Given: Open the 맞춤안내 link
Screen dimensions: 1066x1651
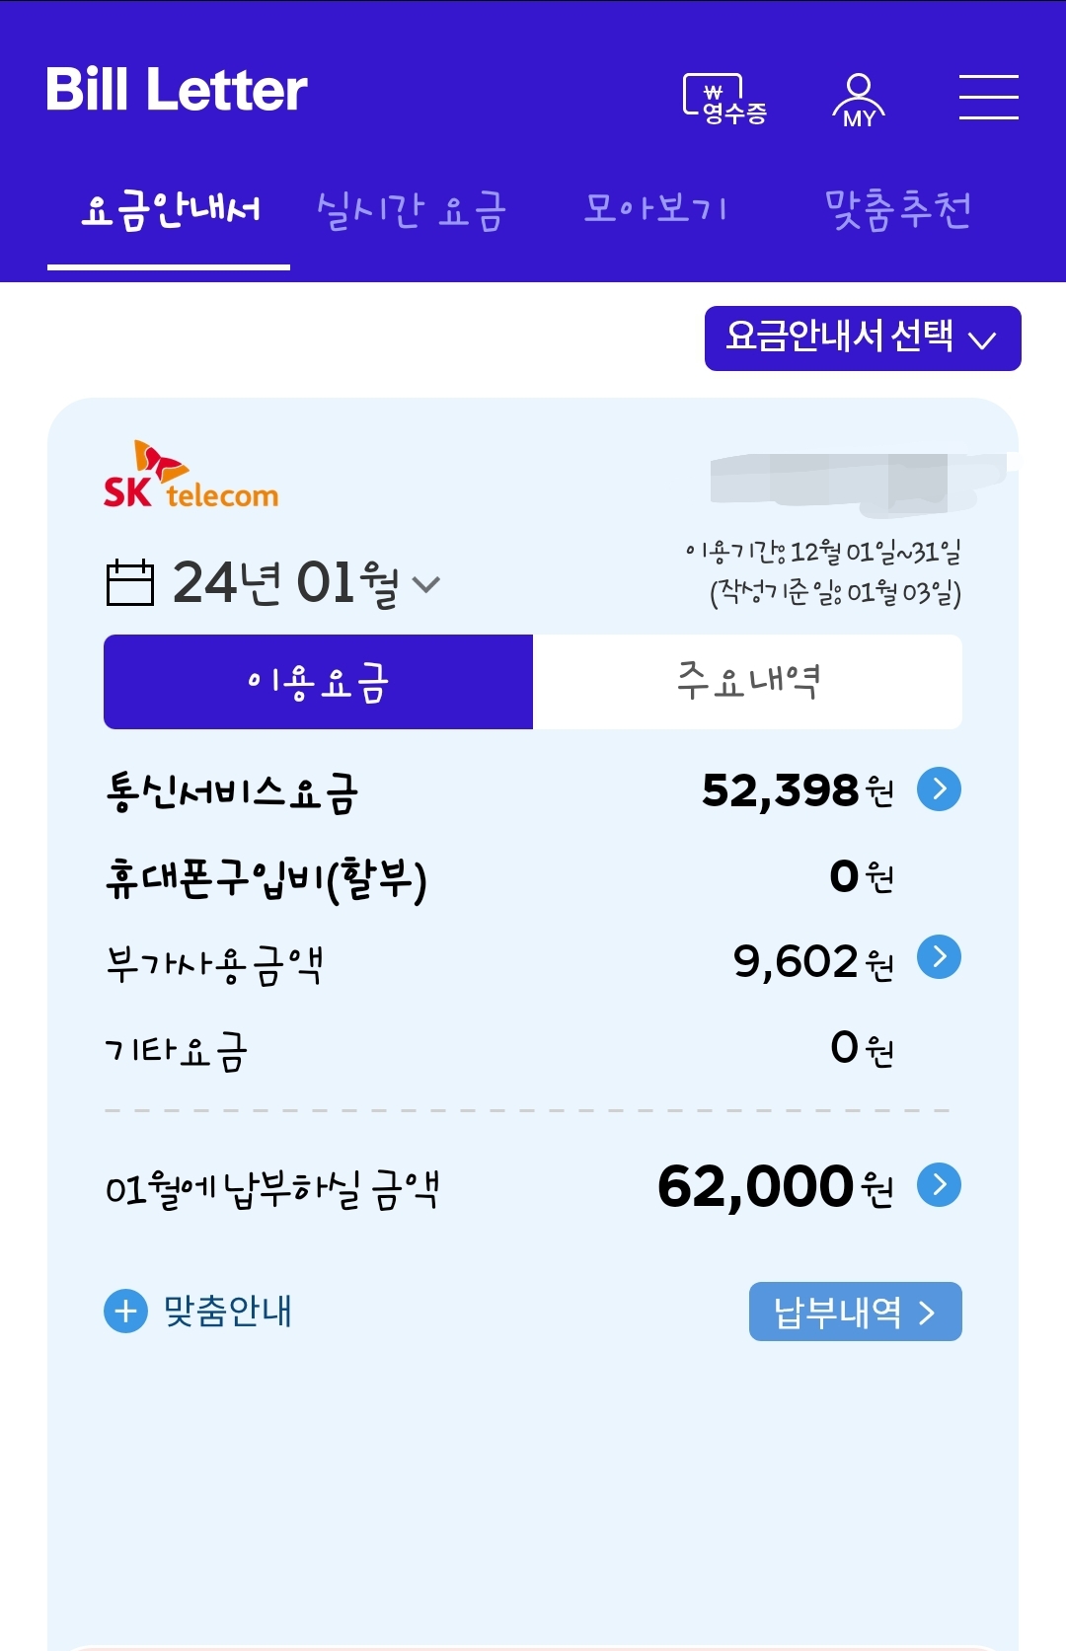Looking at the screenshot, I should (228, 1312).
